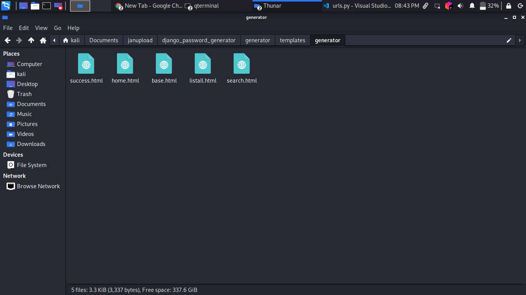Image resolution: width=526 pixels, height=295 pixels.
Task: Go up to the parent folder
Action: coord(31,40)
